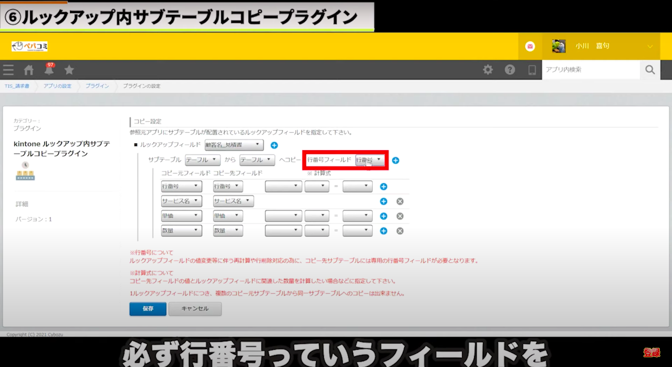672x367 pixels.
Task: Click the 保存 button
Action: (x=147, y=309)
